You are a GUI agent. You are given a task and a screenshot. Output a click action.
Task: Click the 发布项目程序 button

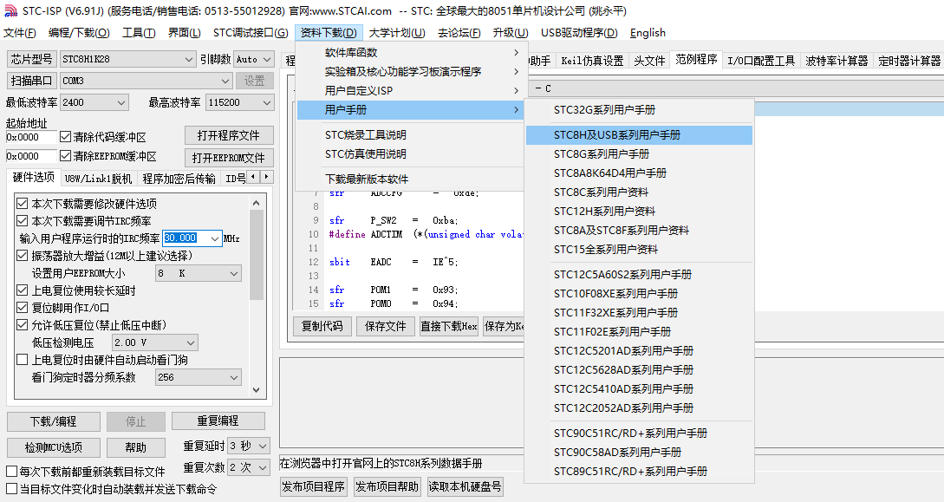coord(313,486)
